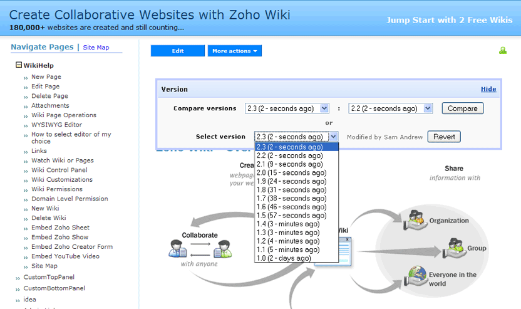521x309 pixels.
Task: Select version 1.3 (3 - minutes ago)
Action: (296, 233)
